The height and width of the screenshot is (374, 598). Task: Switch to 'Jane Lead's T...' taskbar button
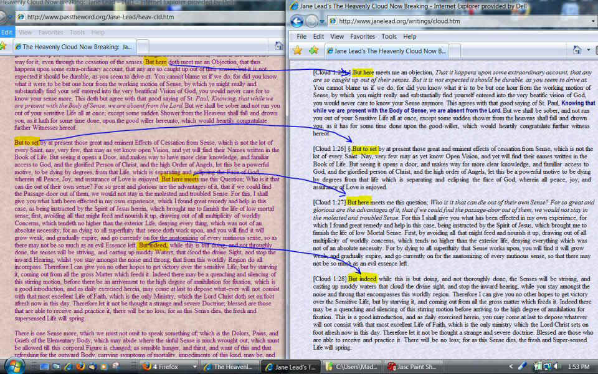(292, 367)
